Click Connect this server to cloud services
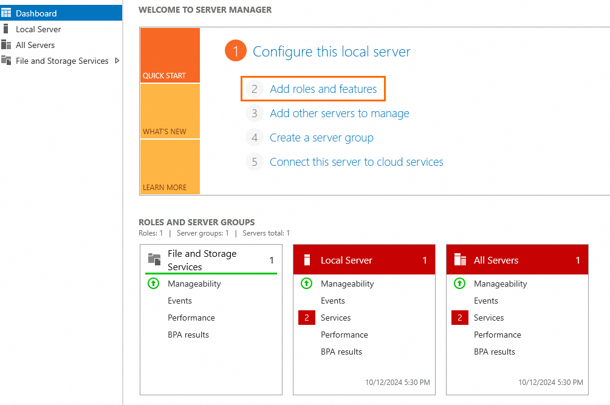The width and height of the screenshot is (610, 405). click(356, 162)
